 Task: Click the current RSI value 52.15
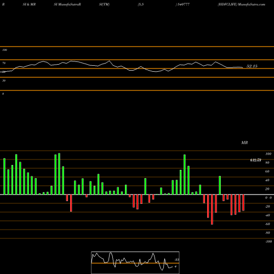click(x=252, y=66)
